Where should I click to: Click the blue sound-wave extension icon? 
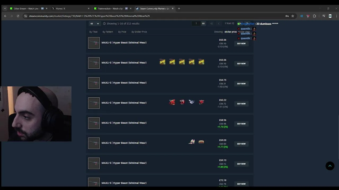pos(301,16)
